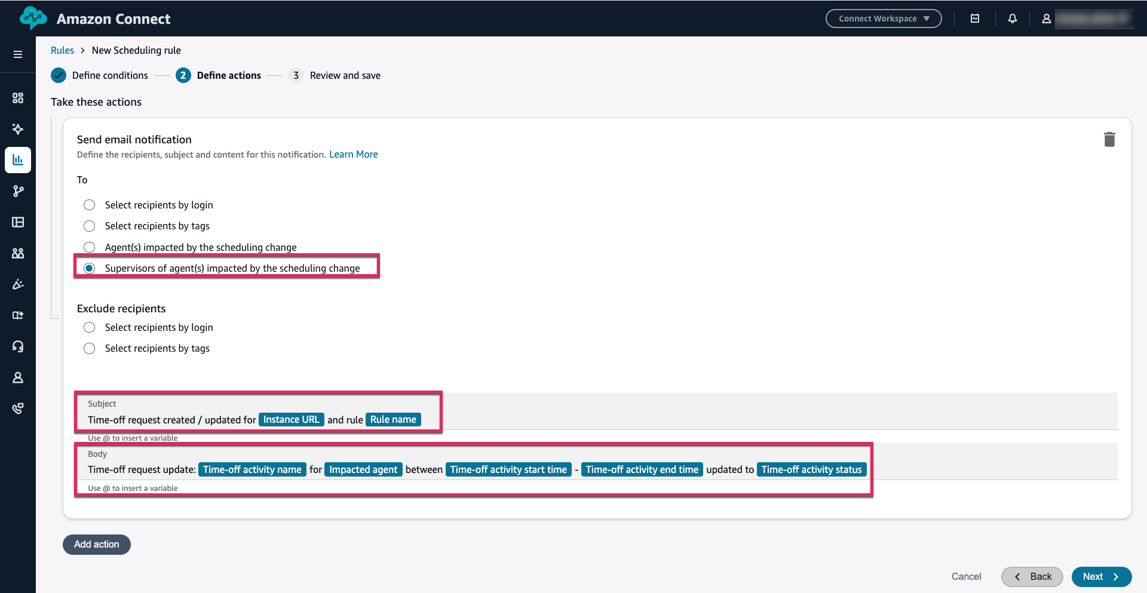
Task: Click the Amazon Connect cloud logo
Action: 33,18
